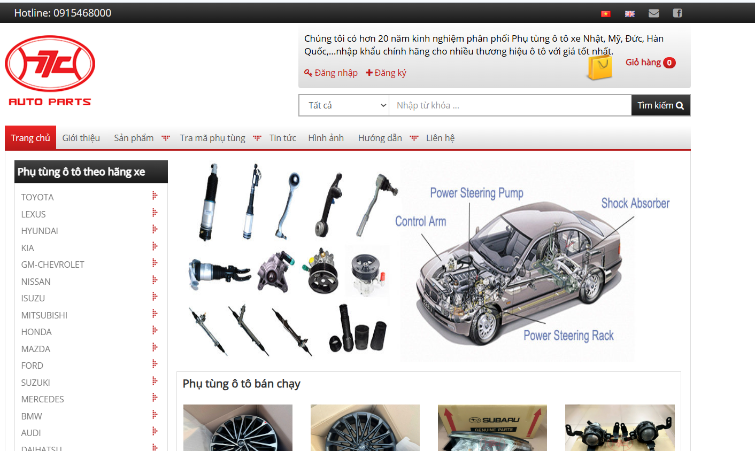
Task: Expand the TOYOTA brand arrow icon
Action: click(x=155, y=196)
